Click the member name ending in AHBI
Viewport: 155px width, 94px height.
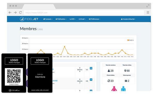point(55,81)
